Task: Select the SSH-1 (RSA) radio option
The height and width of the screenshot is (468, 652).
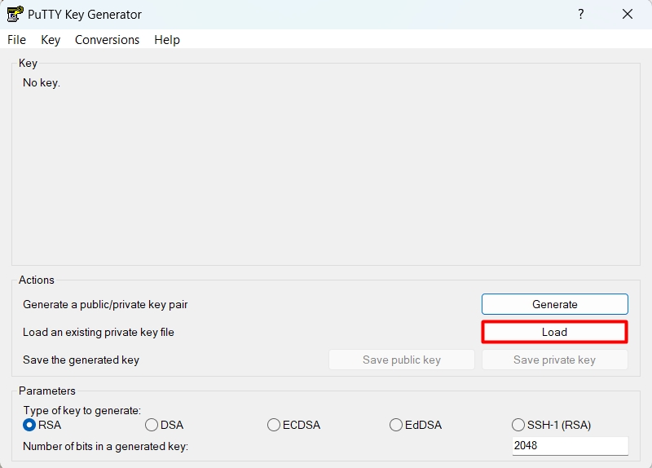Action: click(x=518, y=425)
